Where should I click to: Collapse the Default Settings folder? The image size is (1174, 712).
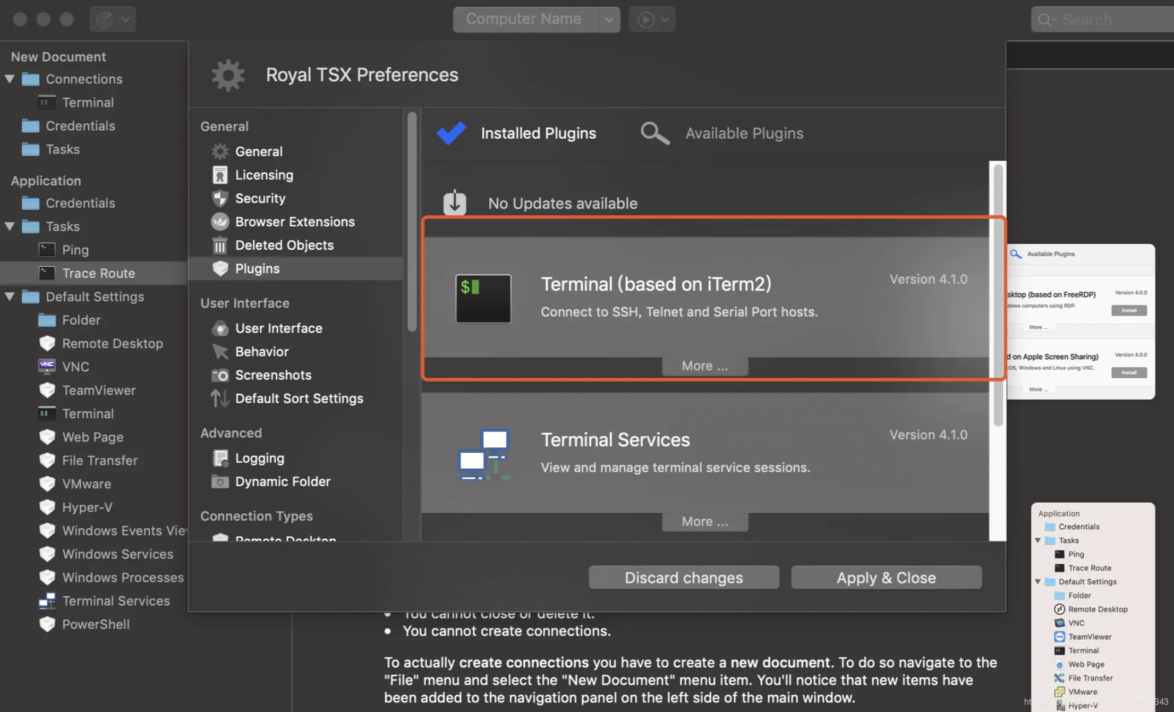(10, 296)
